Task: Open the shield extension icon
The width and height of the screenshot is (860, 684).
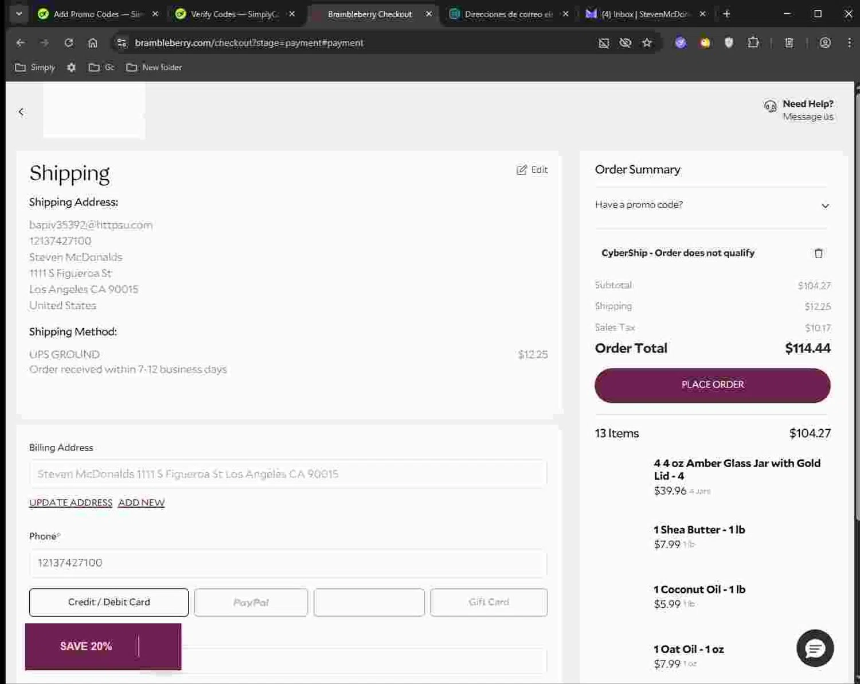Action: (729, 42)
